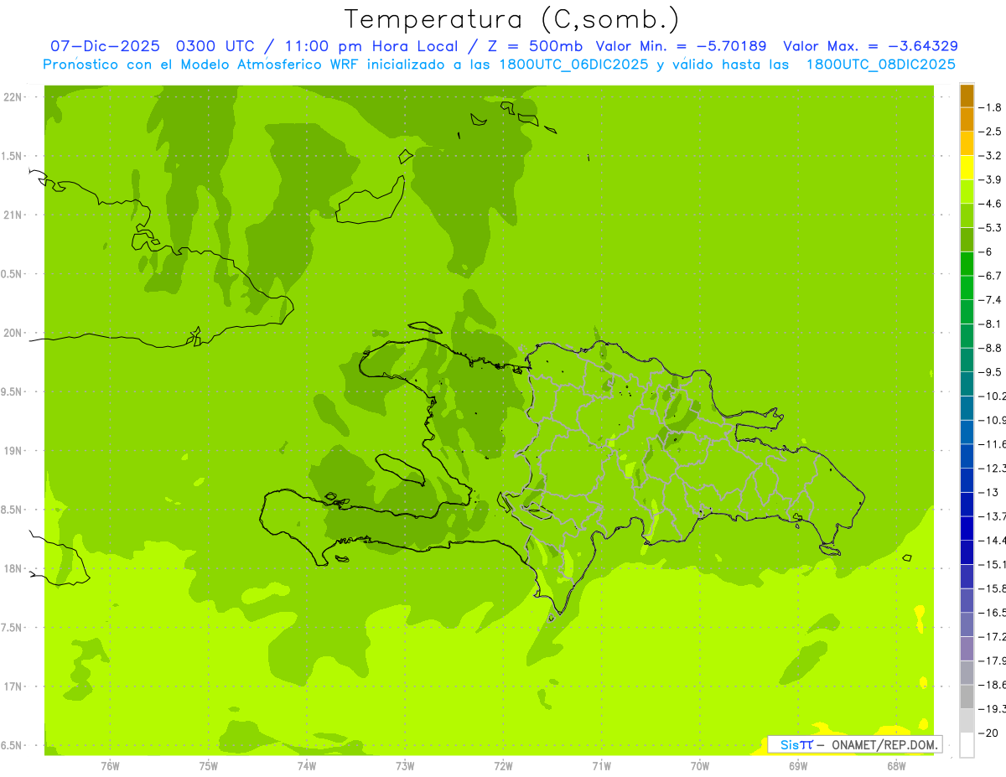The height and width of the screenshot is (777, 1006).
Task: Click the "69W" longitude label
Action: click(798, 766)
